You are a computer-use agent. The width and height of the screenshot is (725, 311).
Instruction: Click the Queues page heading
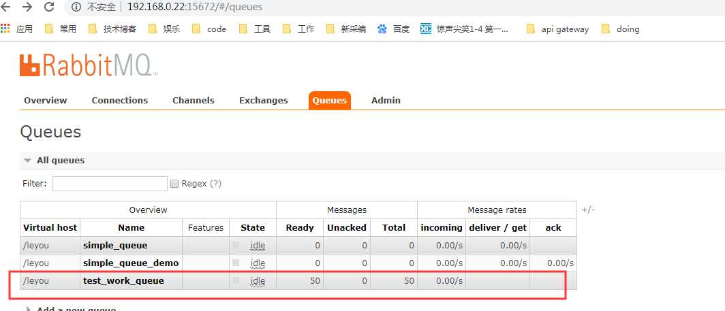coord(51,132)
